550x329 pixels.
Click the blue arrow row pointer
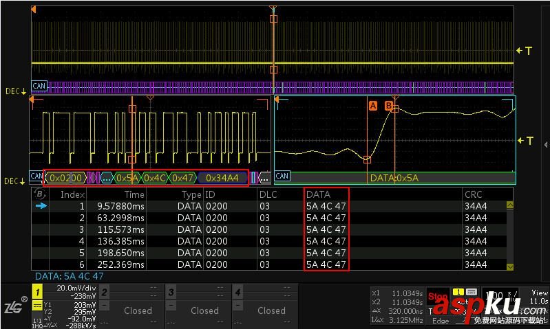(41, 206)
